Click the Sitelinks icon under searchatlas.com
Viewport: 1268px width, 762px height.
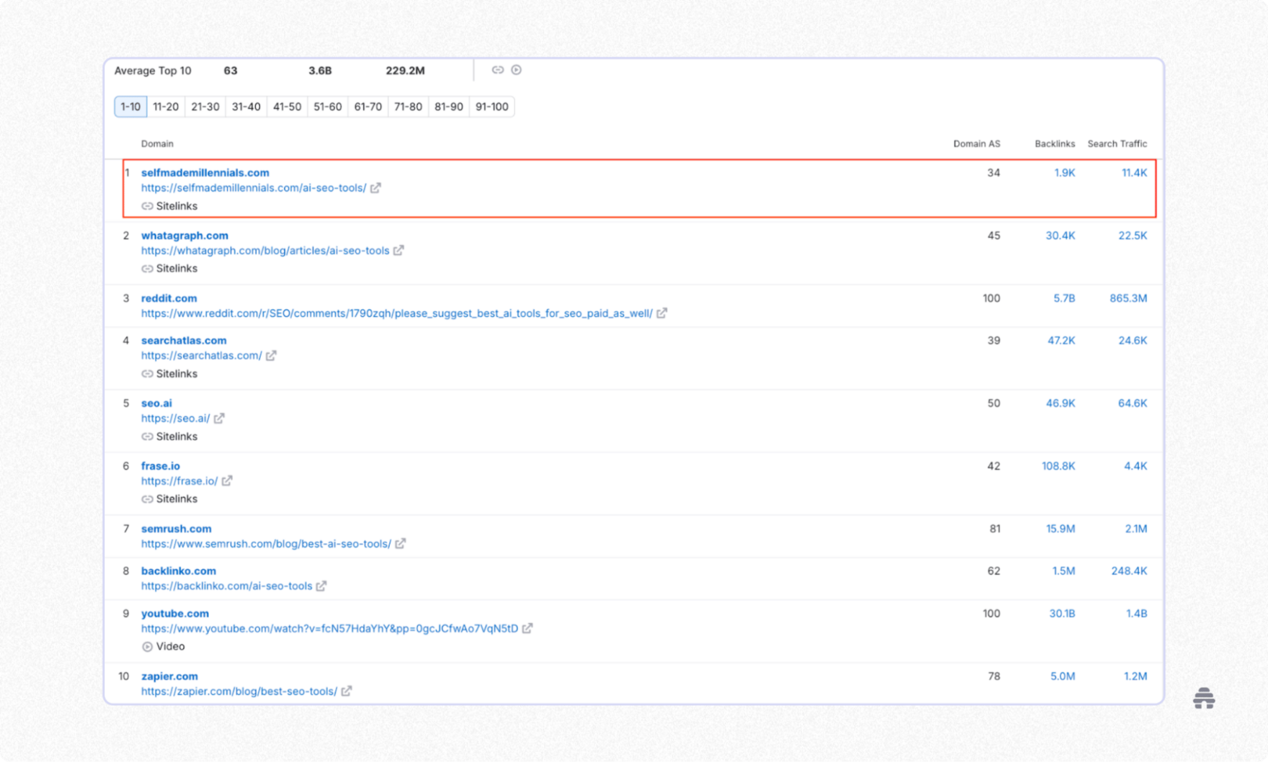click(149, 374)
